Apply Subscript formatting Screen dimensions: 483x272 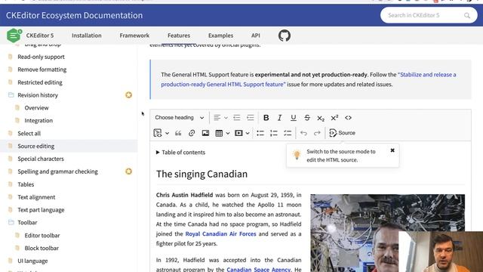pos(321,118)
